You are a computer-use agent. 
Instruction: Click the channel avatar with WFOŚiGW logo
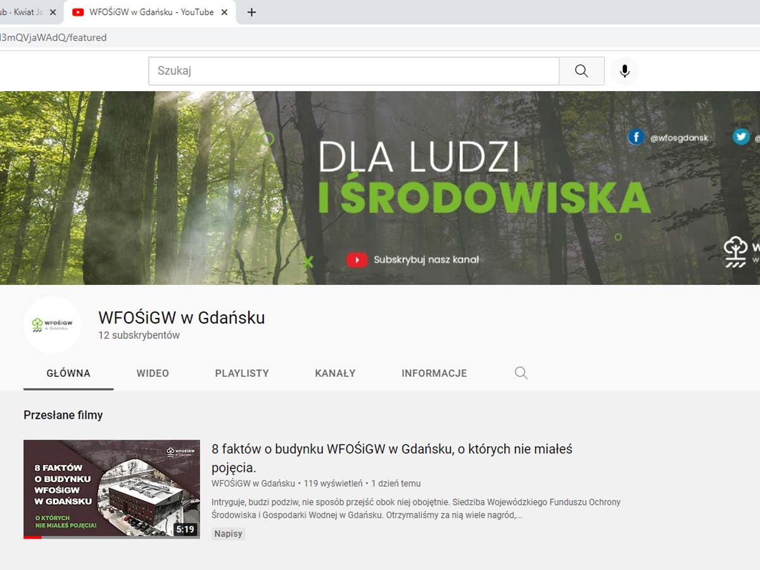pos(52,325)
